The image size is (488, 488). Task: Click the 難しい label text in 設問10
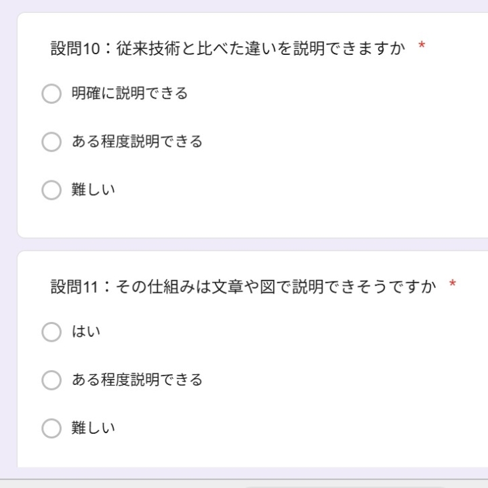[x=94, y=190]
